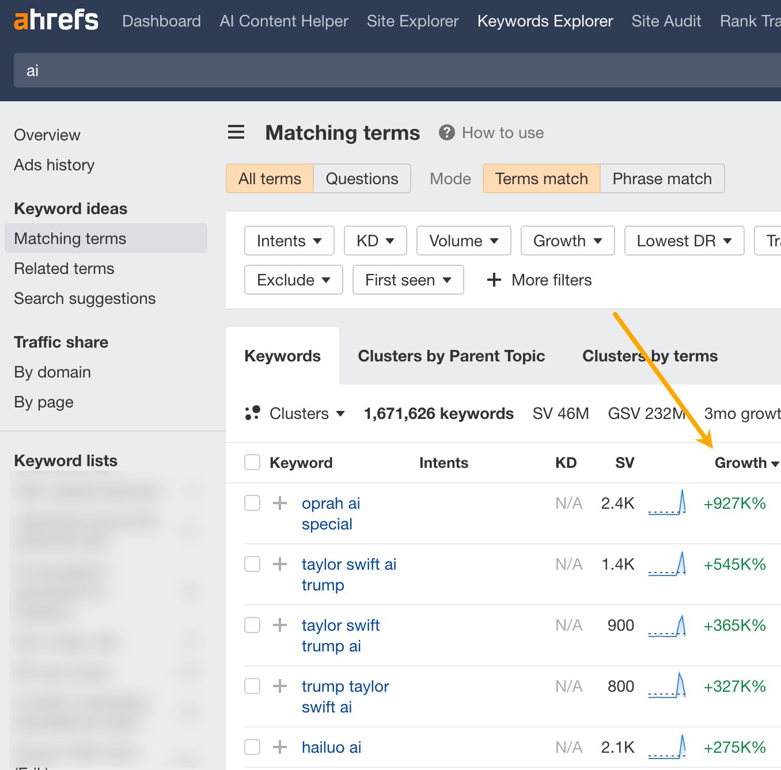This screenshot has height=770, width=781.
Task: Click the sparkline next to 'taylor swift trump ai'
Action: click(x=667, y=625)
